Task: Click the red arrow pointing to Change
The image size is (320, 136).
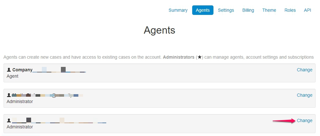Action: pos(284,121)
